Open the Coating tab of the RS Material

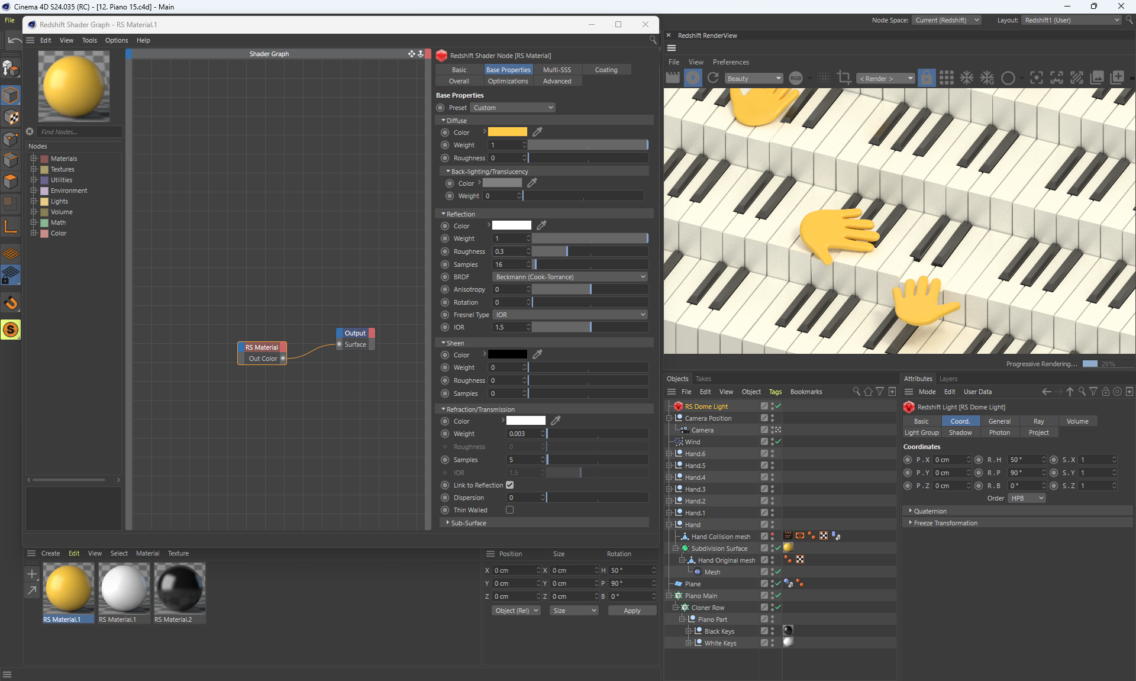point(606,70)
